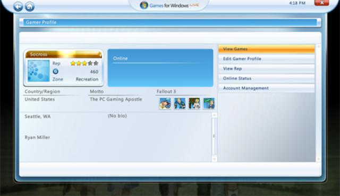Open Online Status settings

tap(267, 78)
